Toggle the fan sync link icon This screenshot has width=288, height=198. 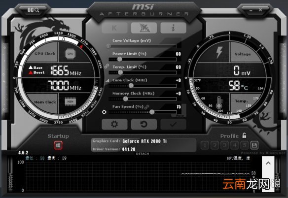point(147,107)
